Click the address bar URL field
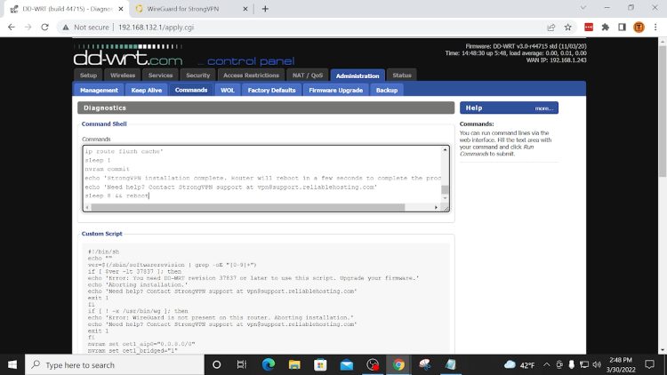Screen dimensions: 667x375 pyautogui.click(x=298, y=28)
